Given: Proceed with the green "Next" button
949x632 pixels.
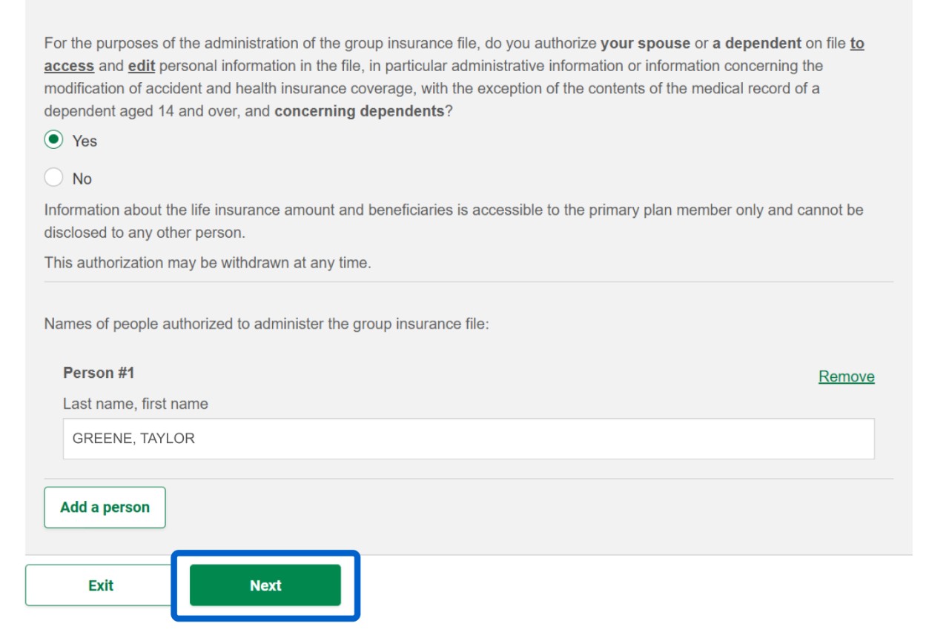Looking at the screenshot, I should pos(265,585).
